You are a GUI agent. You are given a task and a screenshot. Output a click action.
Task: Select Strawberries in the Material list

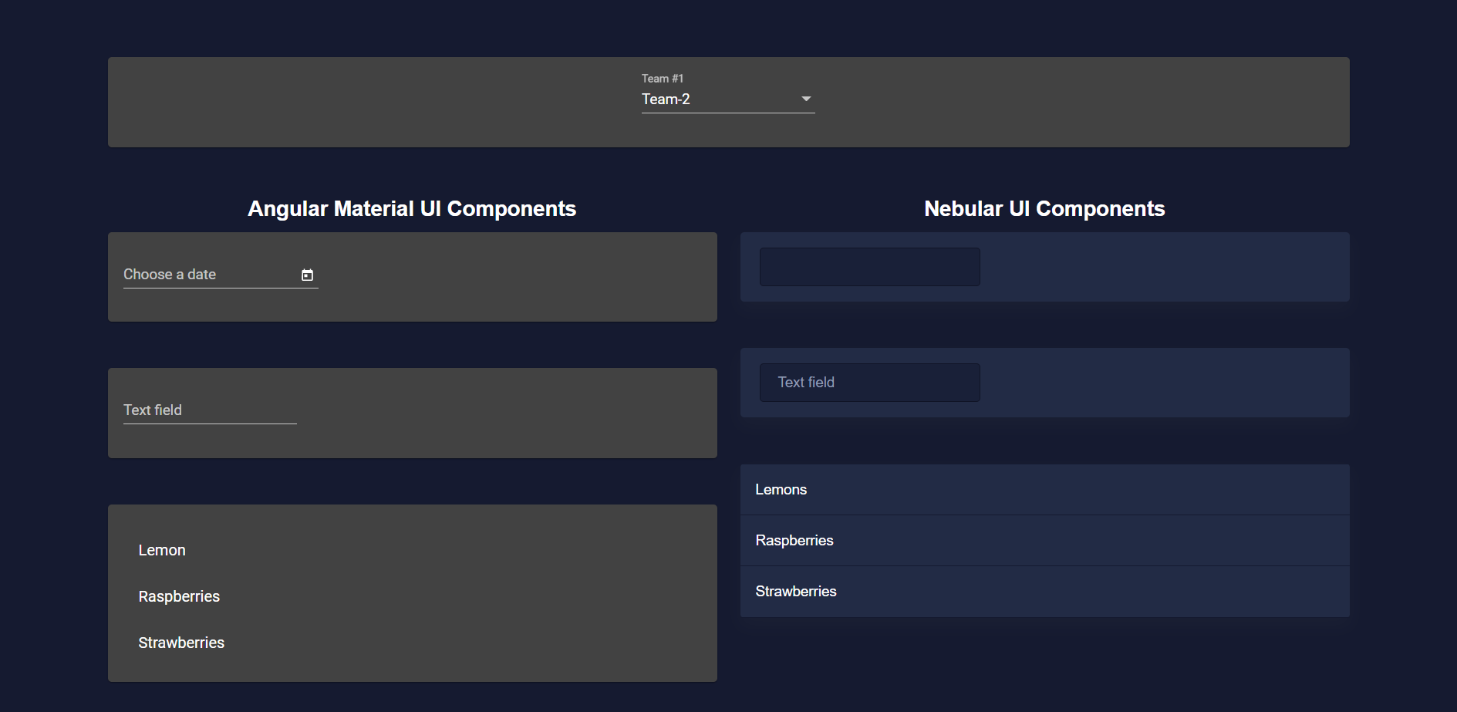[181, 642]
